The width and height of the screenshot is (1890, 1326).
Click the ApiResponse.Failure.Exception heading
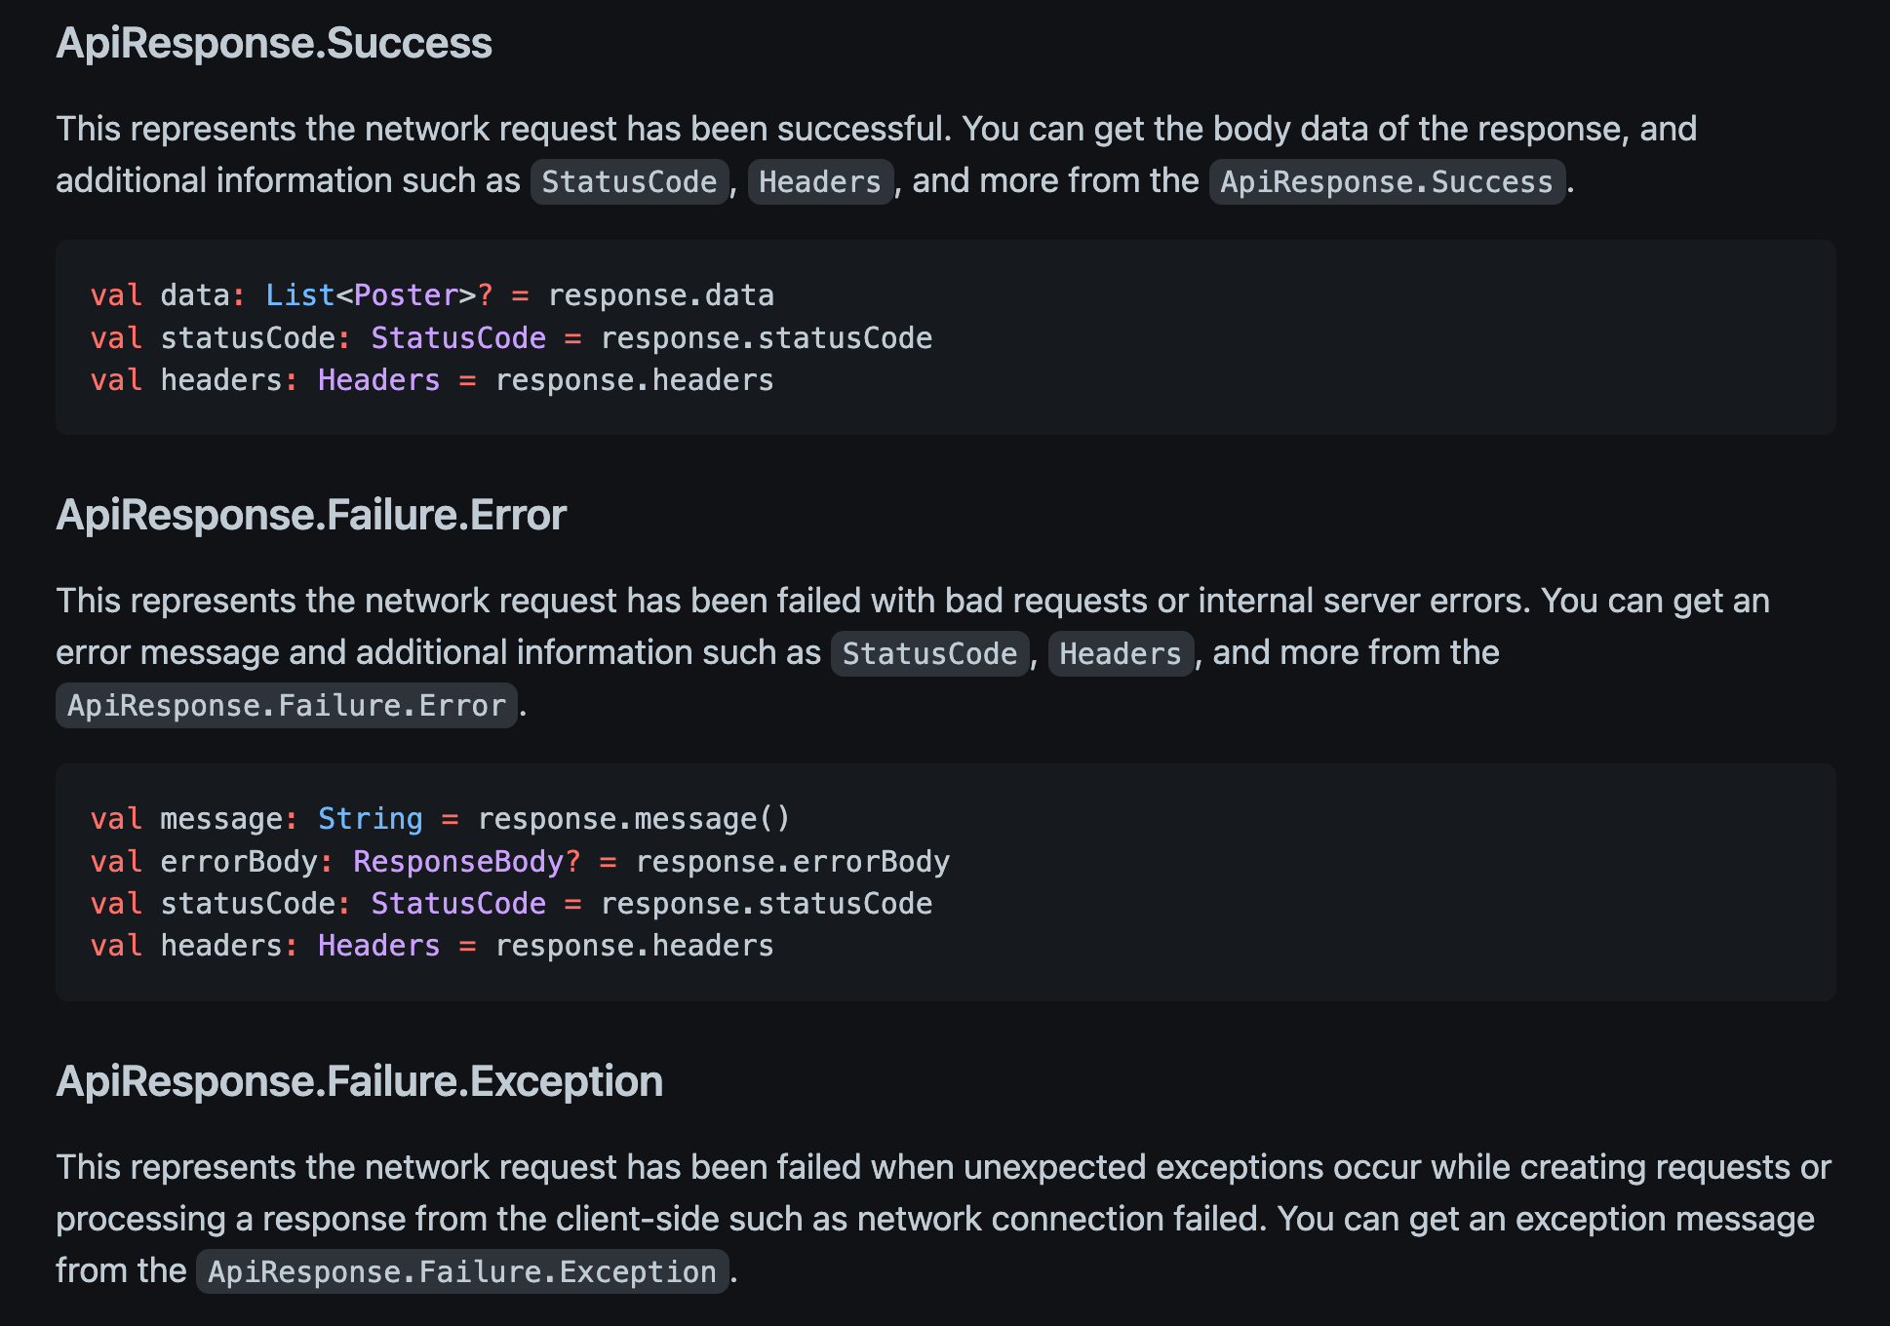360,1081
